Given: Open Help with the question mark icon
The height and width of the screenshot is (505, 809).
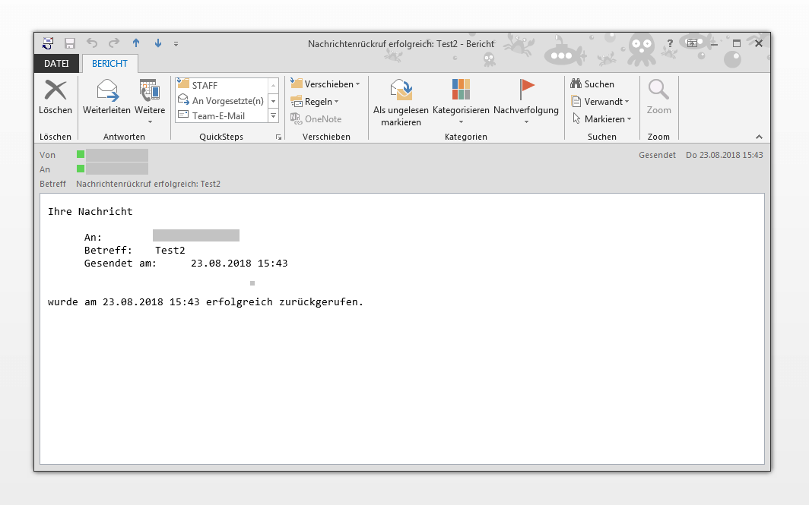Looking at the screenshot, I should point(669,44).
